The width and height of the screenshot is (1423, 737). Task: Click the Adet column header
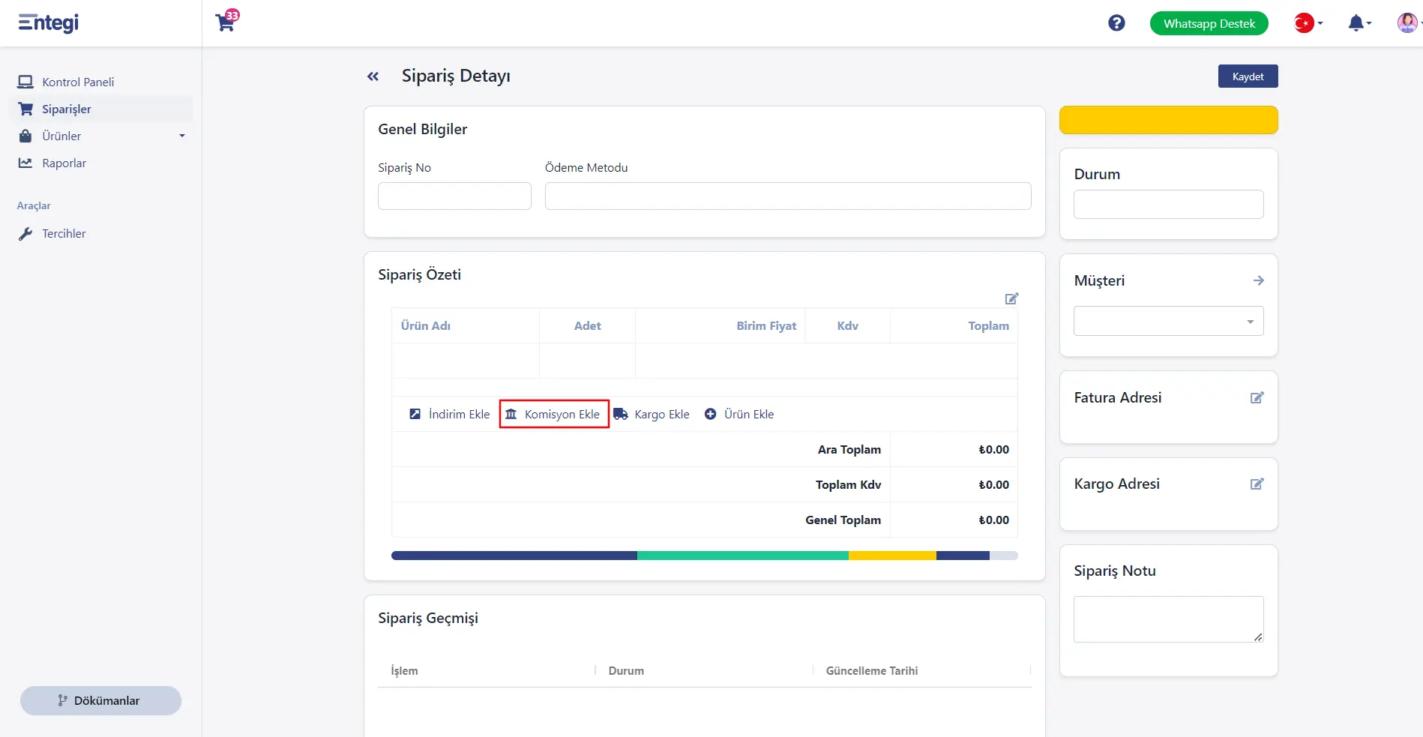coord(587,325)
